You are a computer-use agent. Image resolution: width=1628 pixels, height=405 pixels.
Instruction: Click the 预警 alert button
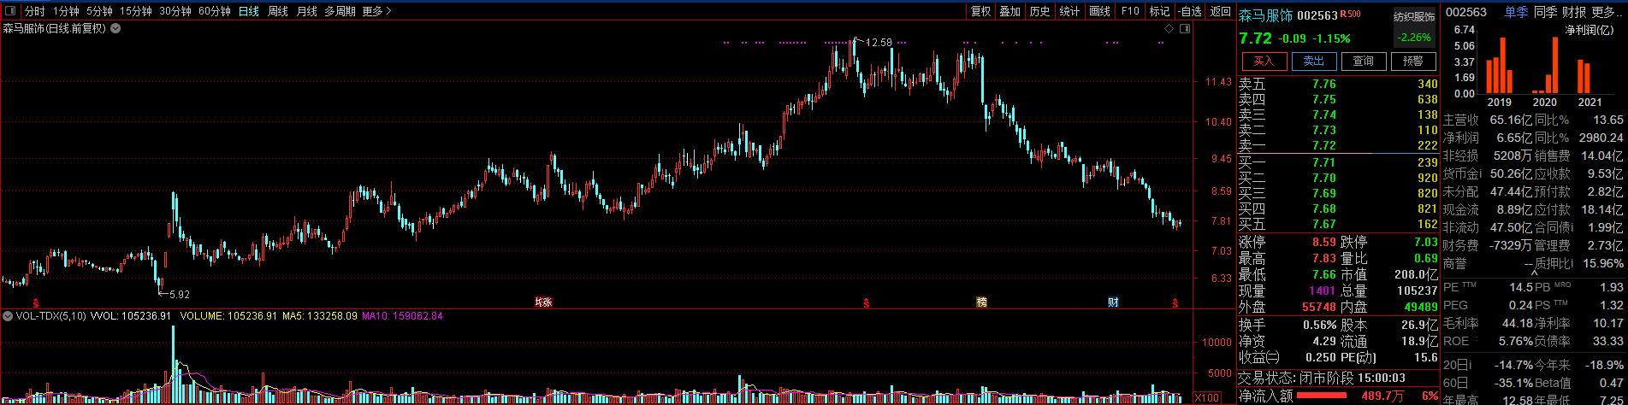point(1412,61)
